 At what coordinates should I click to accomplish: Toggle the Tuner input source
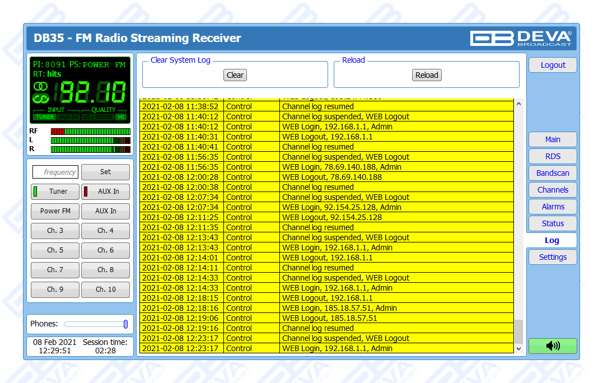click(x=52, y=191)
